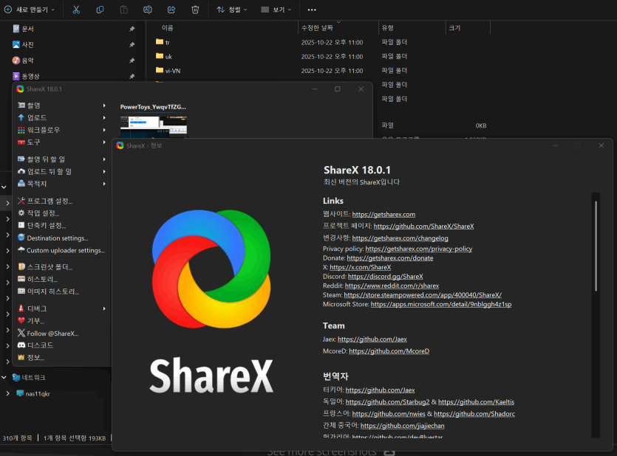Click the About dialog vertical scrollbar

click(x=596, y=246)
